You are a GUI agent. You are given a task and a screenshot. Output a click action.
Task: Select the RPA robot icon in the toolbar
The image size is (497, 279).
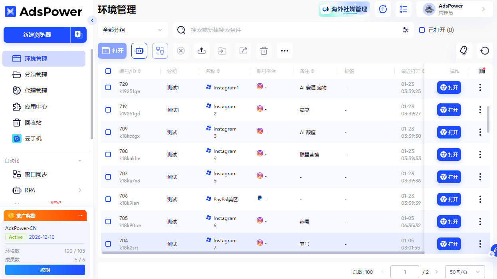point(139,51)
